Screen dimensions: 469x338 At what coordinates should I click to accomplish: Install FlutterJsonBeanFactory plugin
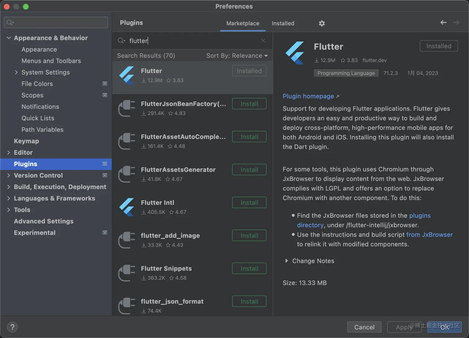[x=249, y=104]
